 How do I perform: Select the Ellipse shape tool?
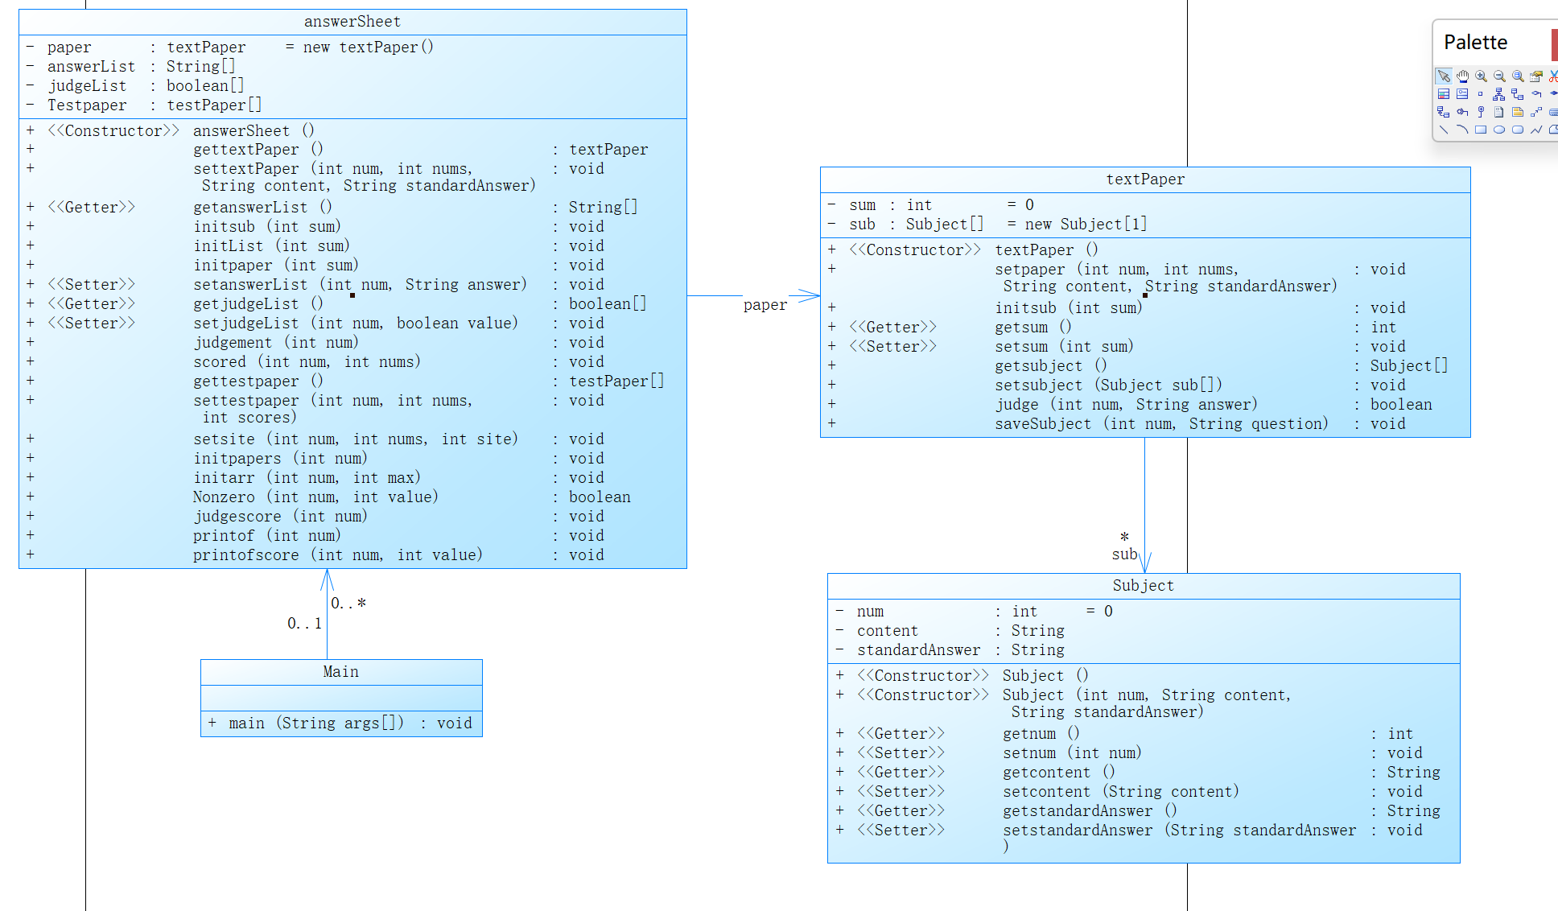pyautogui.click(x=1499, y=130)
